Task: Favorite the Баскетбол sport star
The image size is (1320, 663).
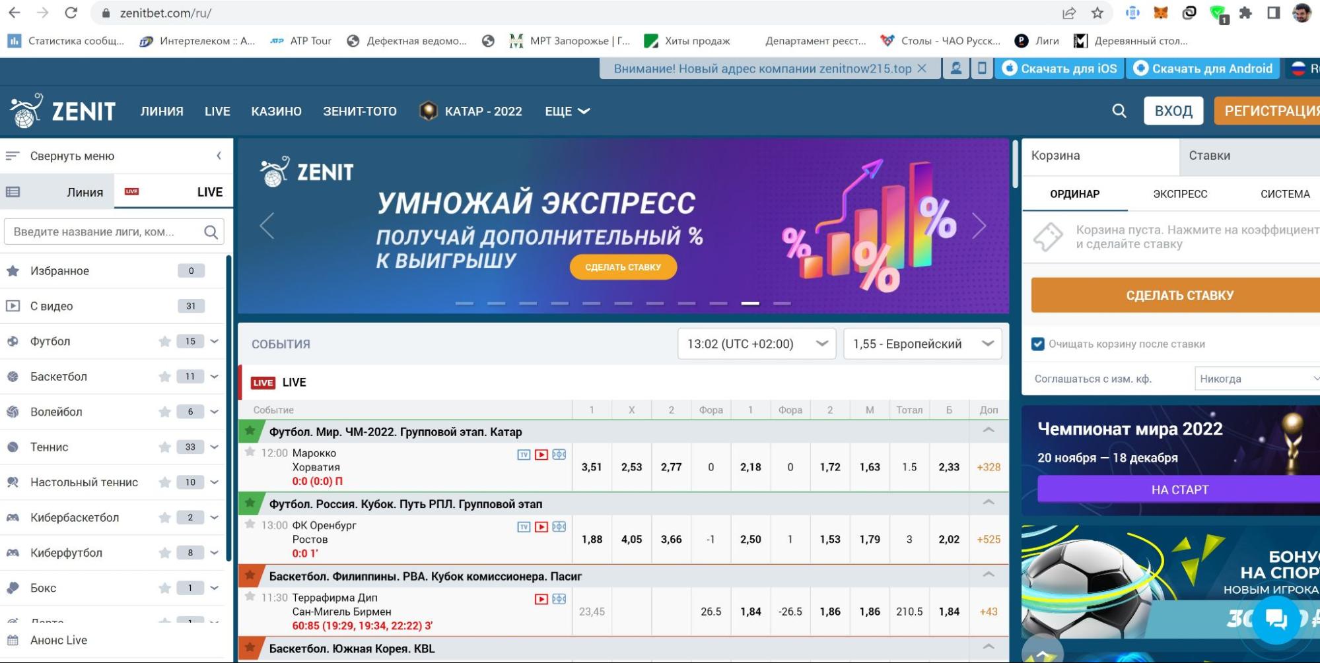Action: [164, 377]
